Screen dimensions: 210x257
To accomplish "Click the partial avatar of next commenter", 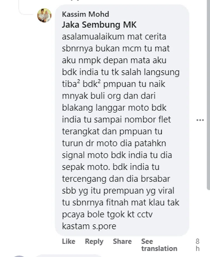I will (x=19, y=256).
